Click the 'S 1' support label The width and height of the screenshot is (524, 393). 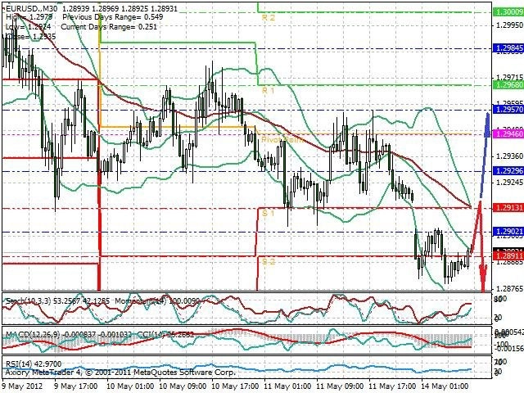268,213
